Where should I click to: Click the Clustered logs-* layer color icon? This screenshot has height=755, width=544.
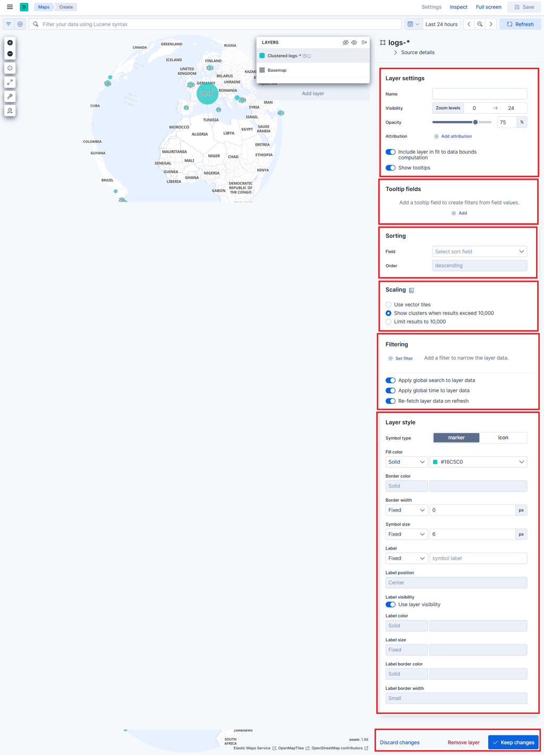coord(262,56)
